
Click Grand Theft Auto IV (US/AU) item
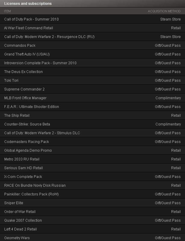click(x=92, y=54)
